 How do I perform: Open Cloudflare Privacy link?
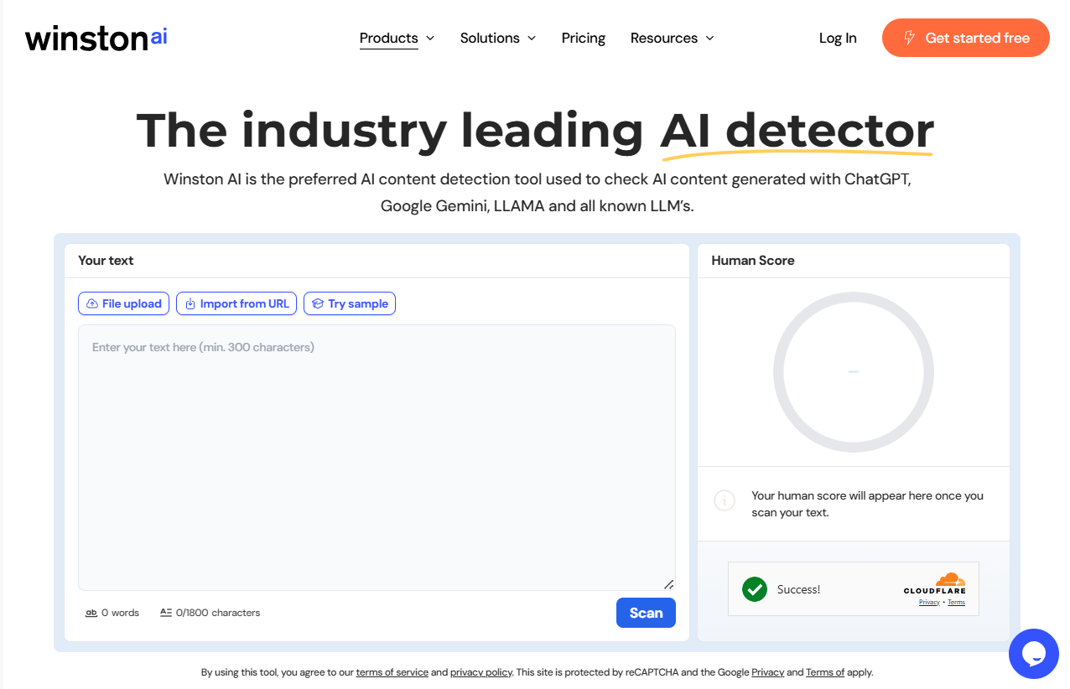coord(929,603)
